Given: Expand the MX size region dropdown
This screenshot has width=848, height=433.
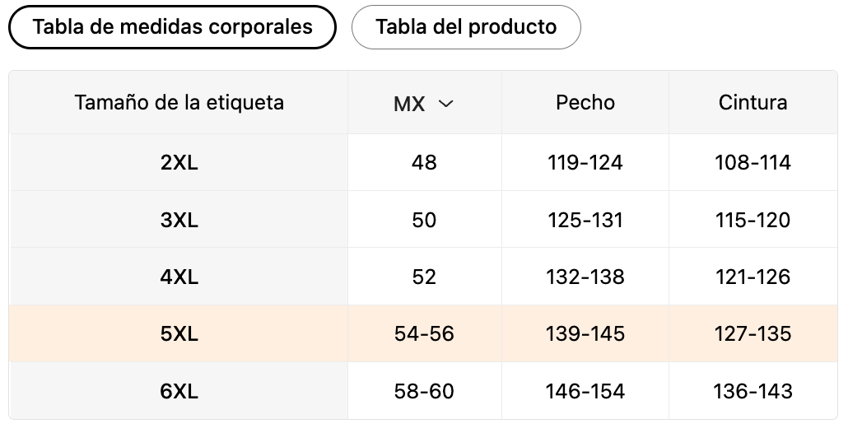Looking at the screenshot, I should [x=423, y=104].
